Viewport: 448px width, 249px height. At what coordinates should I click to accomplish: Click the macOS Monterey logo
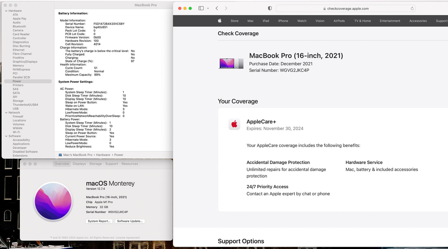[53, 202]
